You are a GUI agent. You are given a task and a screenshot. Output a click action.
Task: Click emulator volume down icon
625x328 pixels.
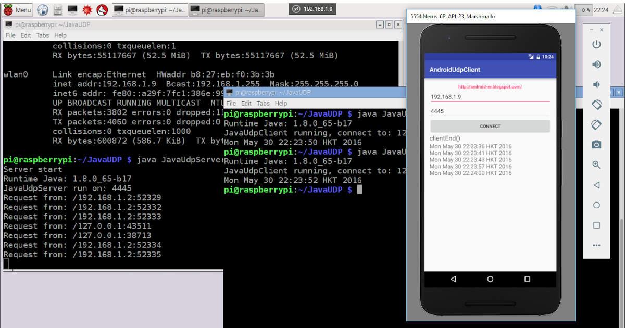coord(596,84)
